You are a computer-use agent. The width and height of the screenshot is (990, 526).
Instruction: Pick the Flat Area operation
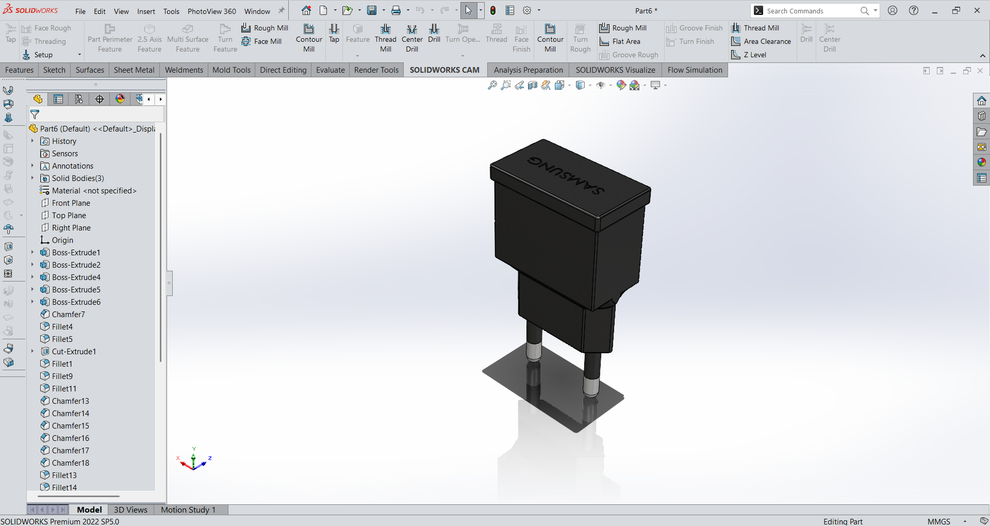pos(620,41)
